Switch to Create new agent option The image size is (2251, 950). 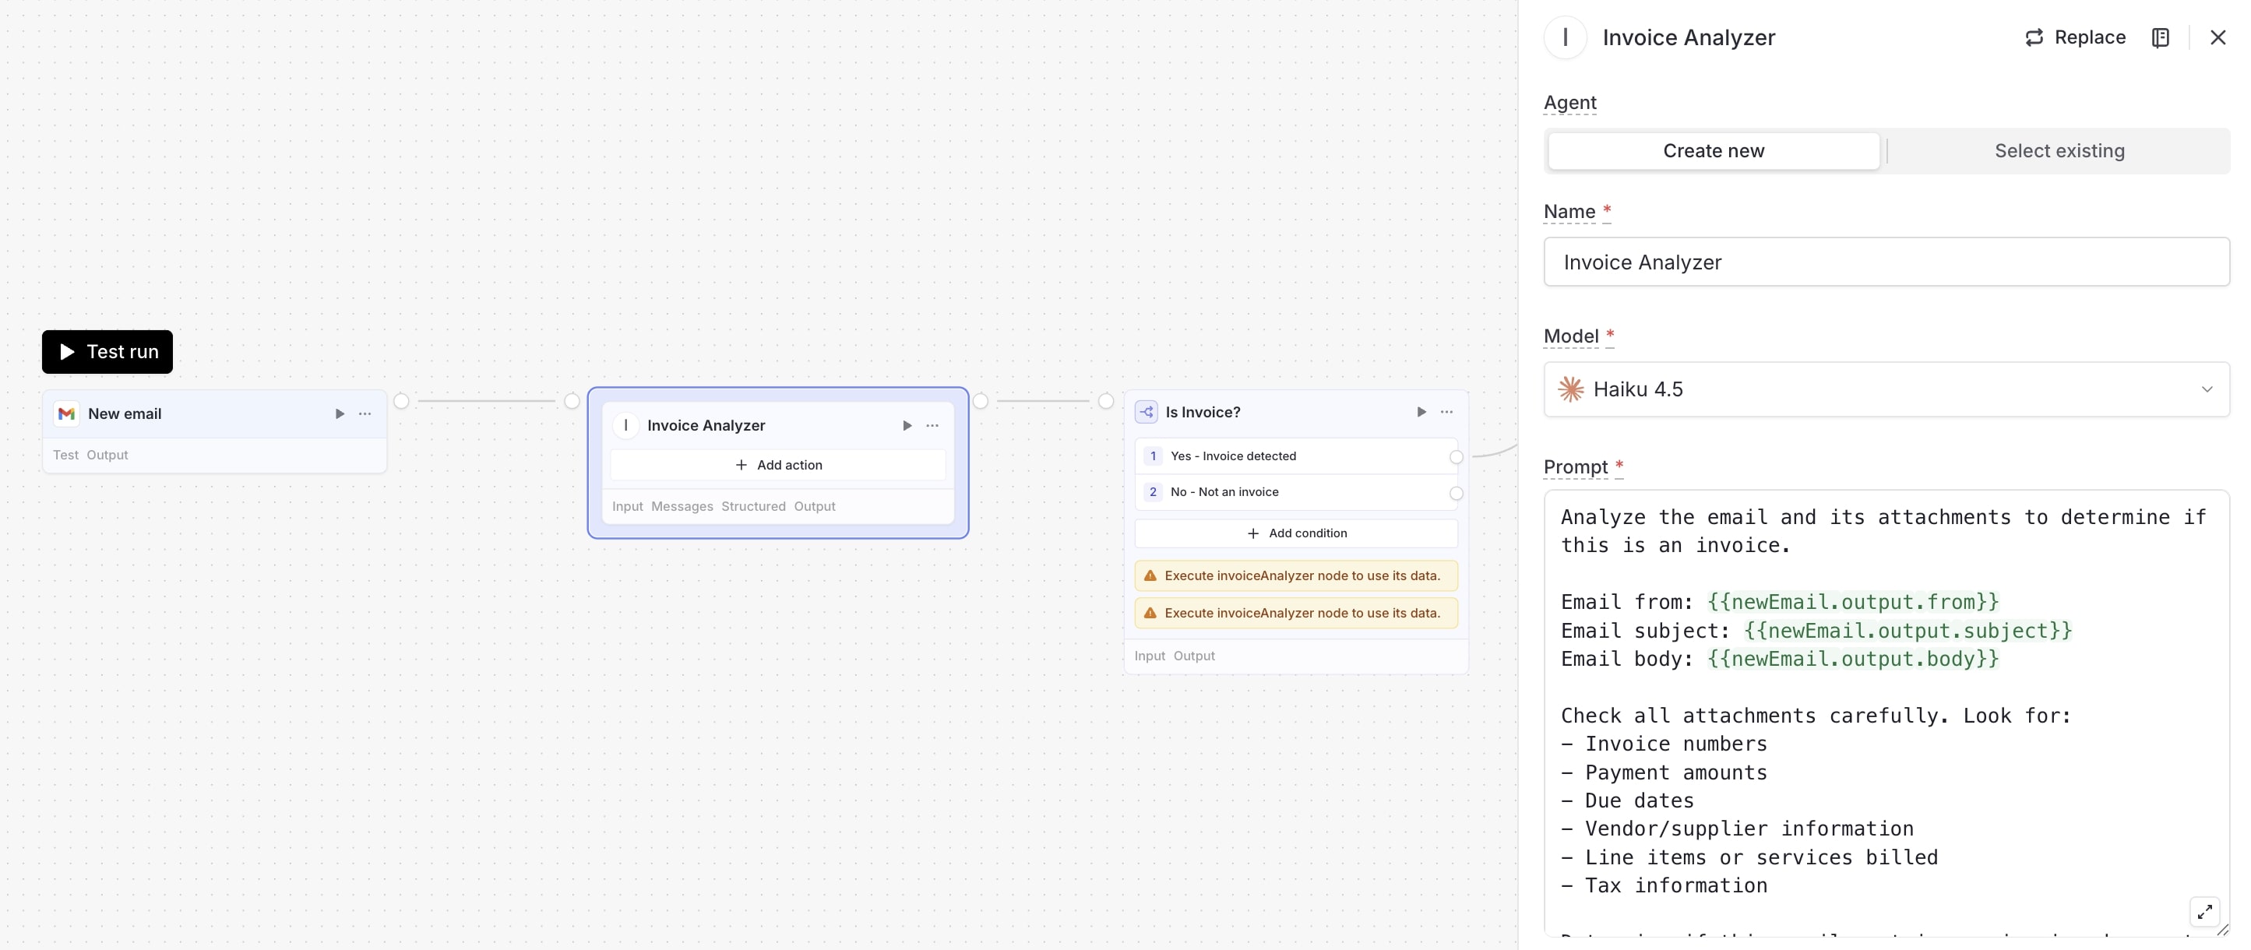(x=1713, y=151)
